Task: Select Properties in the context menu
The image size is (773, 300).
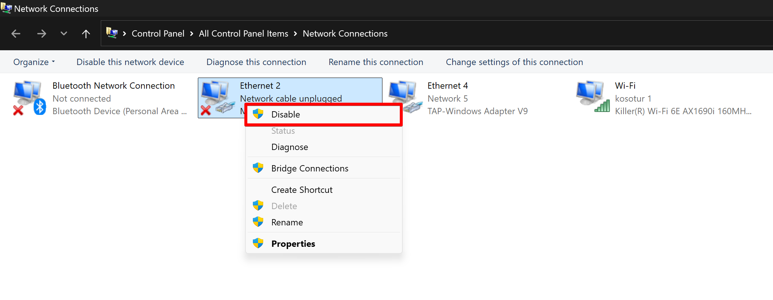Action: pyautogui.click(x=293, y=244)
